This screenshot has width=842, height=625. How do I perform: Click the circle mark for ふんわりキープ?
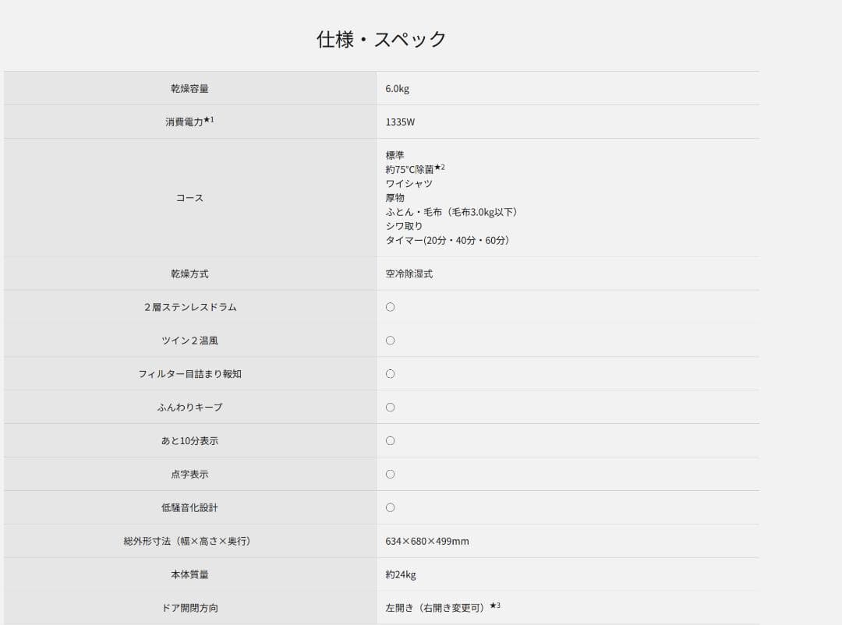[390, 408]
